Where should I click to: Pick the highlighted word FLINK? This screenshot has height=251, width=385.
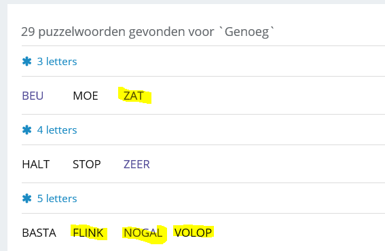click(x=88, y=233)
